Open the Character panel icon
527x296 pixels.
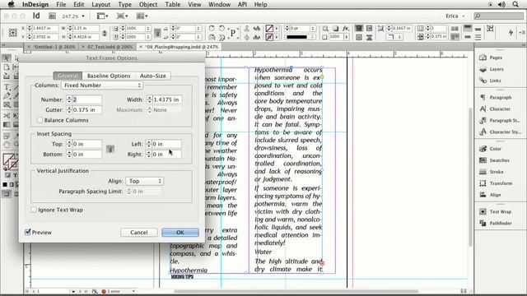(483, 109)
